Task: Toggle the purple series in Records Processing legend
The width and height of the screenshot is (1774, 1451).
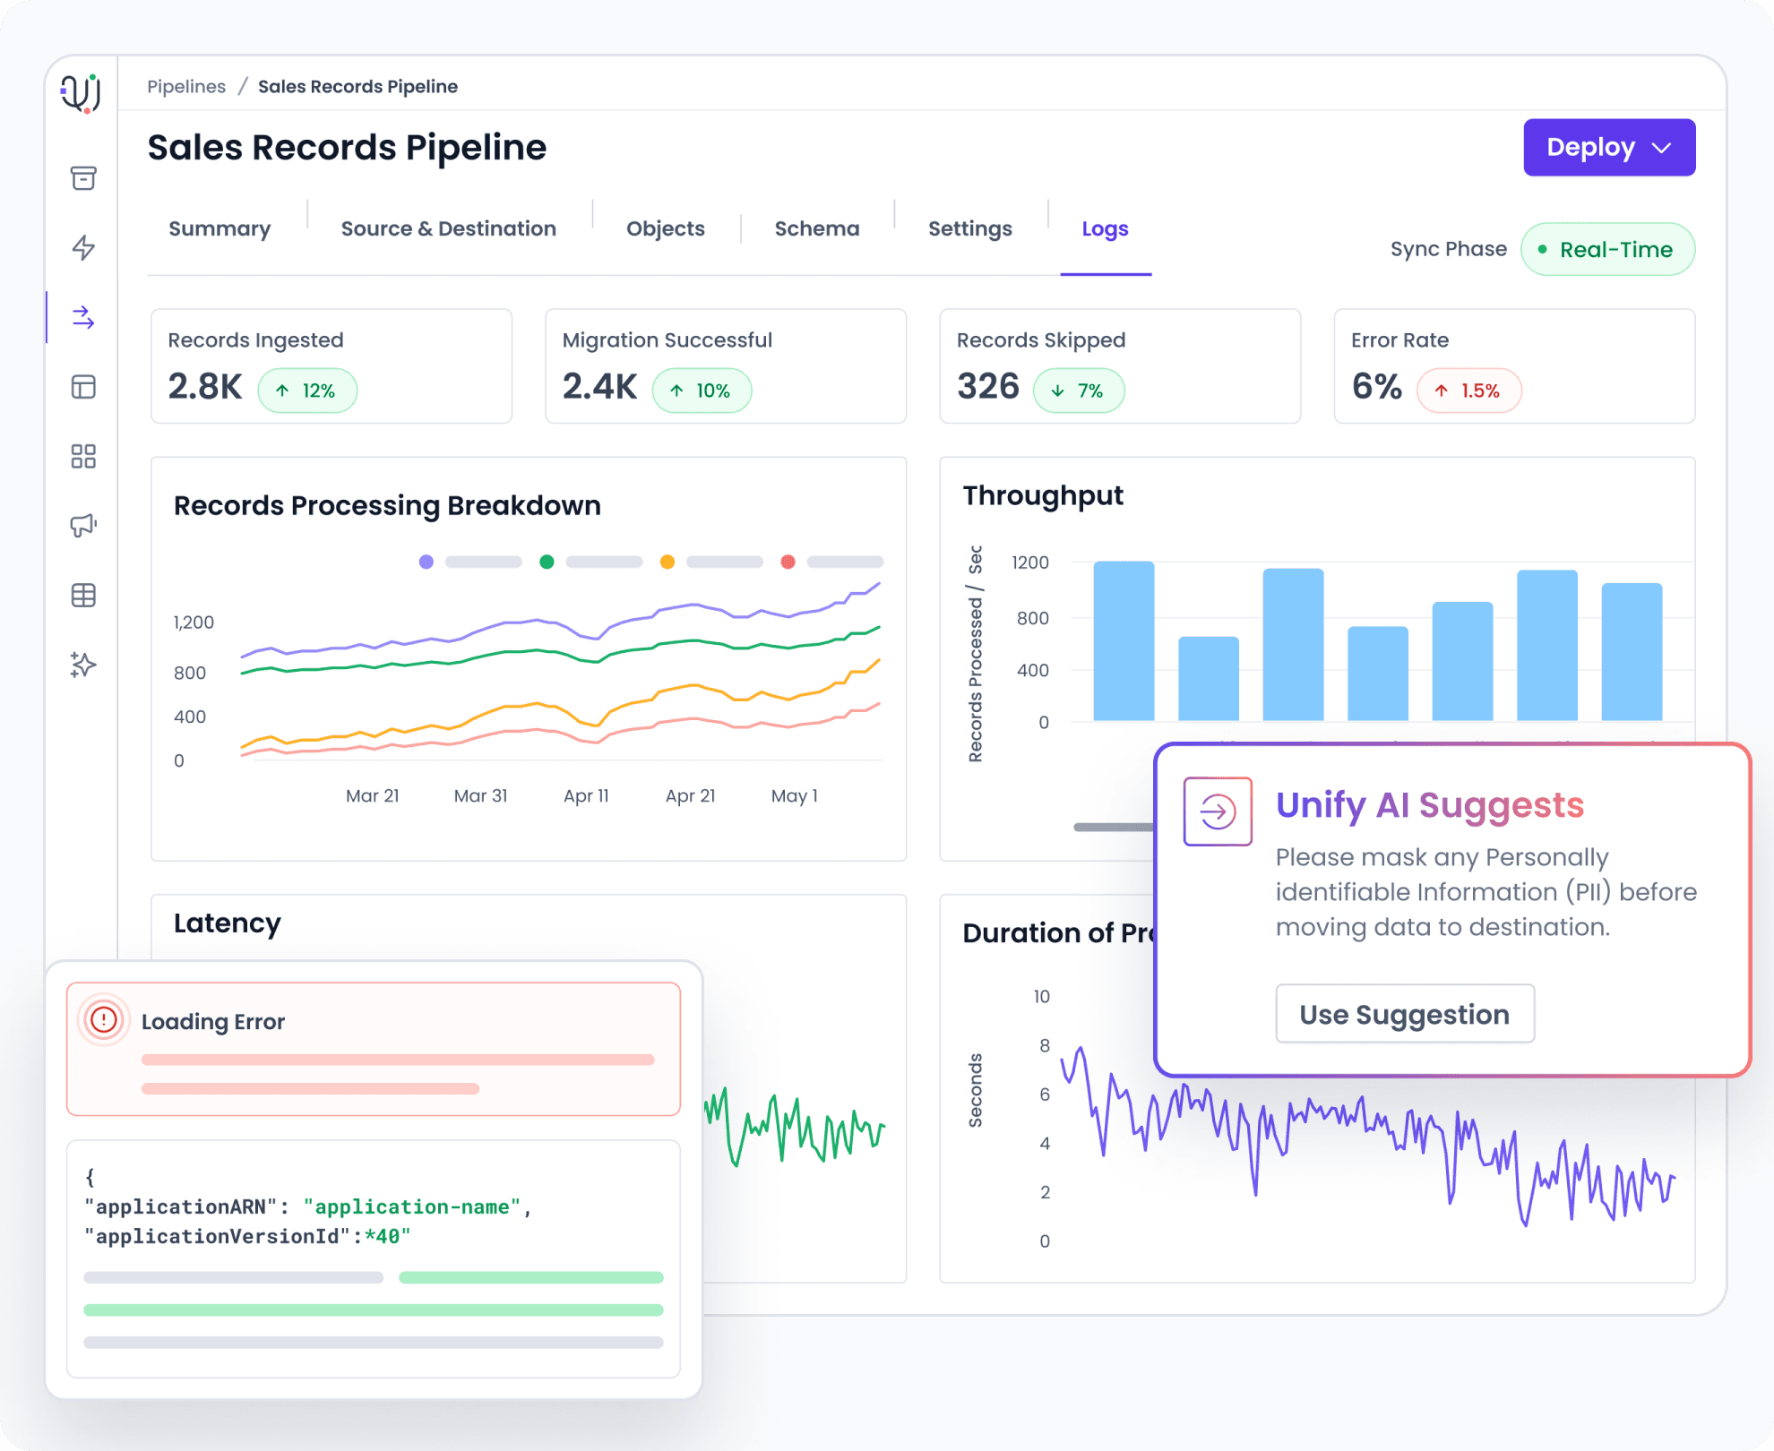Action: pyautogui.click(x=426, y=562)
